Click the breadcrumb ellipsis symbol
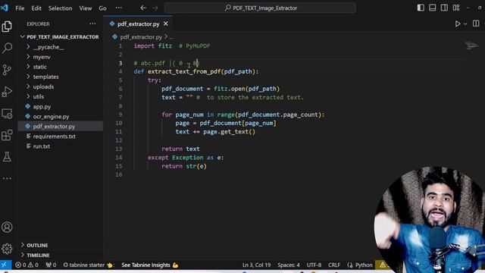The height and width of the screenshot is (273, 485). 171,37
